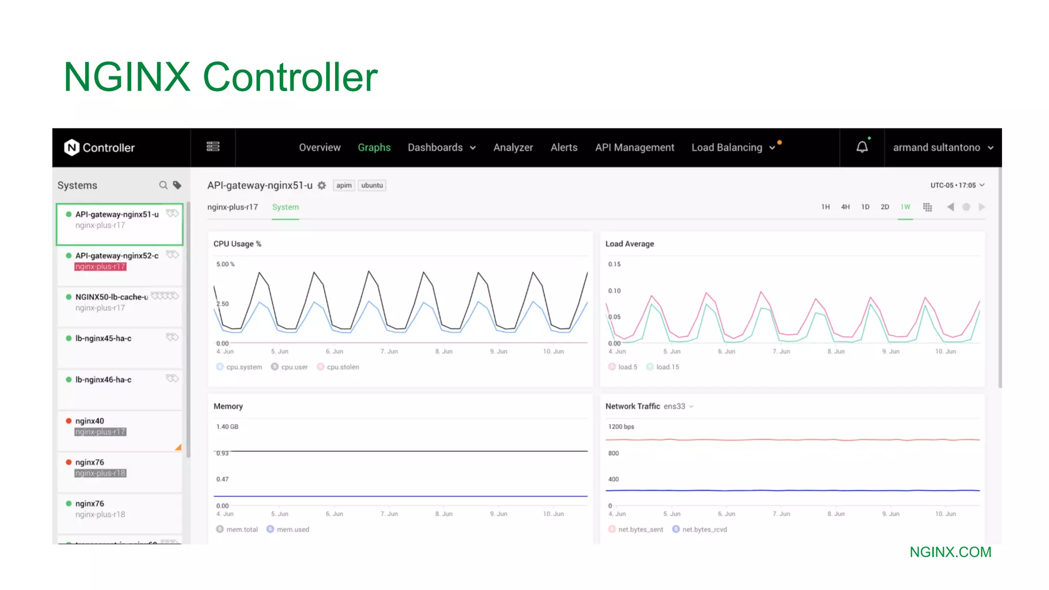Toggle net.bytes_rcvd series in legend
Screen dimensions: 1049x590
[x=700, y=530]
